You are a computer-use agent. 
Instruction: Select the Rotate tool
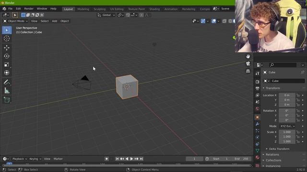coord(7,56)
